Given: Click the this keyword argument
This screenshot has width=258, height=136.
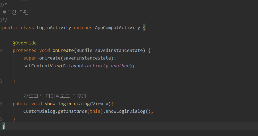Looking at the screenshot, I should (x=95, y=111).
